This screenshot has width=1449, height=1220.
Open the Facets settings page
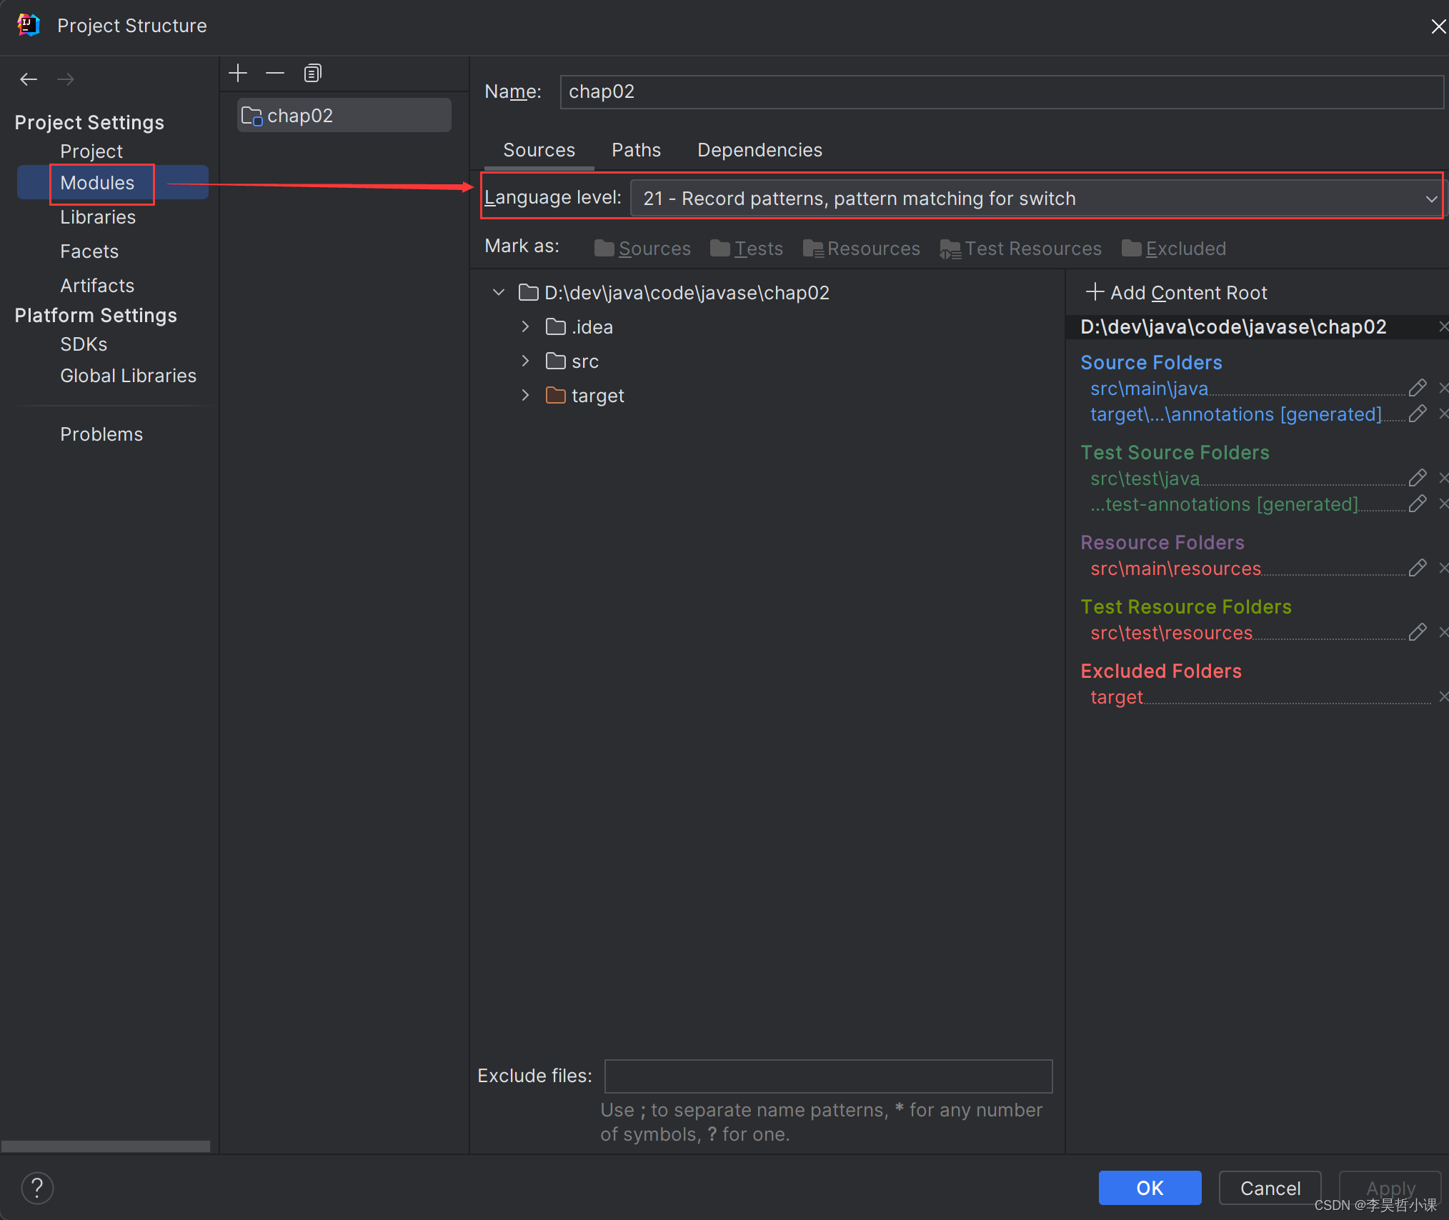coord(89,251)
